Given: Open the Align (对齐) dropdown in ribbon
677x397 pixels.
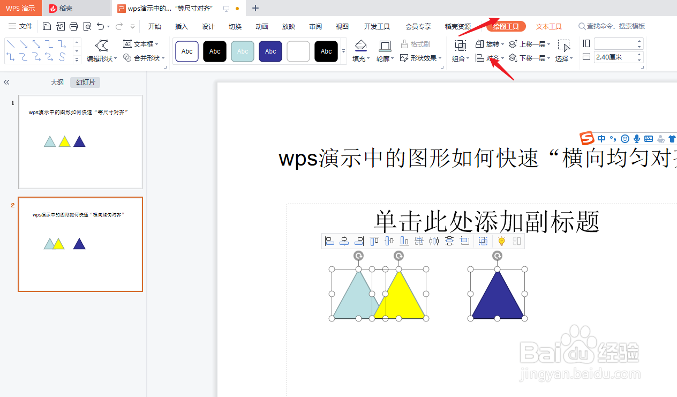Looking at the screenshot, I should point(490,58).
